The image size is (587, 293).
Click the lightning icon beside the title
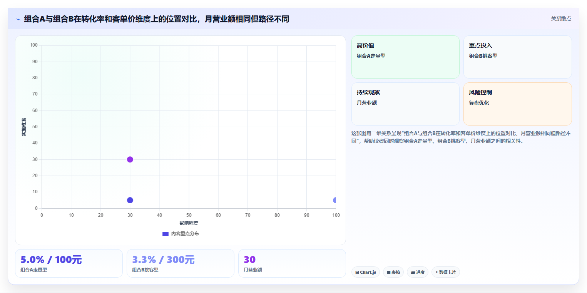tap(18, 19)
